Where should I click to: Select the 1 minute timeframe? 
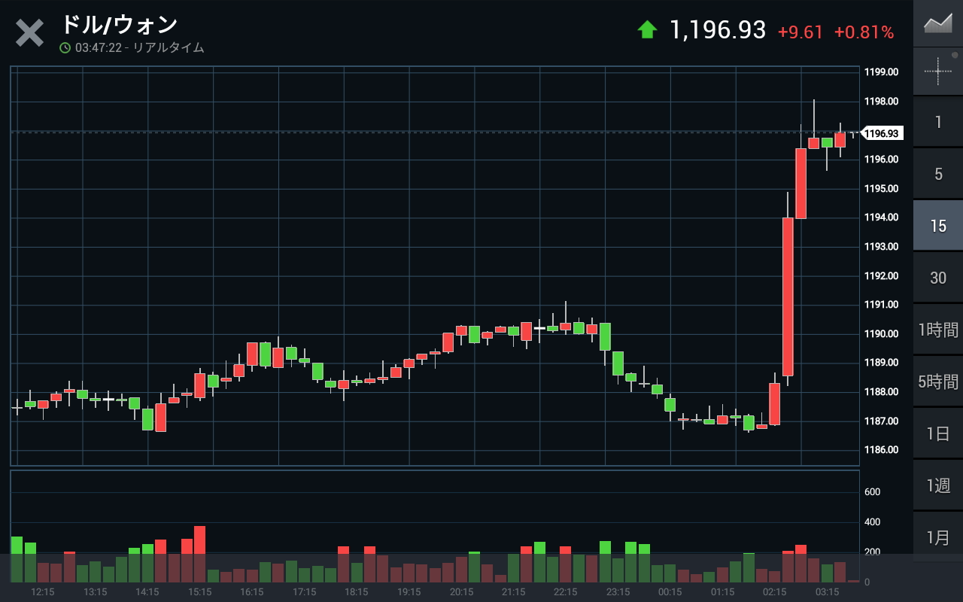point(938,122)
